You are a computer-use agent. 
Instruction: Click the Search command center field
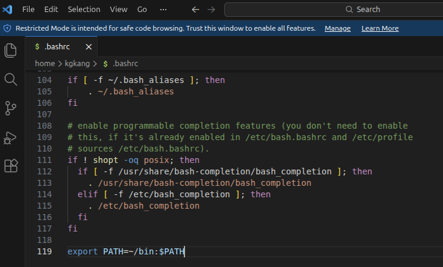tap(334, 10)
